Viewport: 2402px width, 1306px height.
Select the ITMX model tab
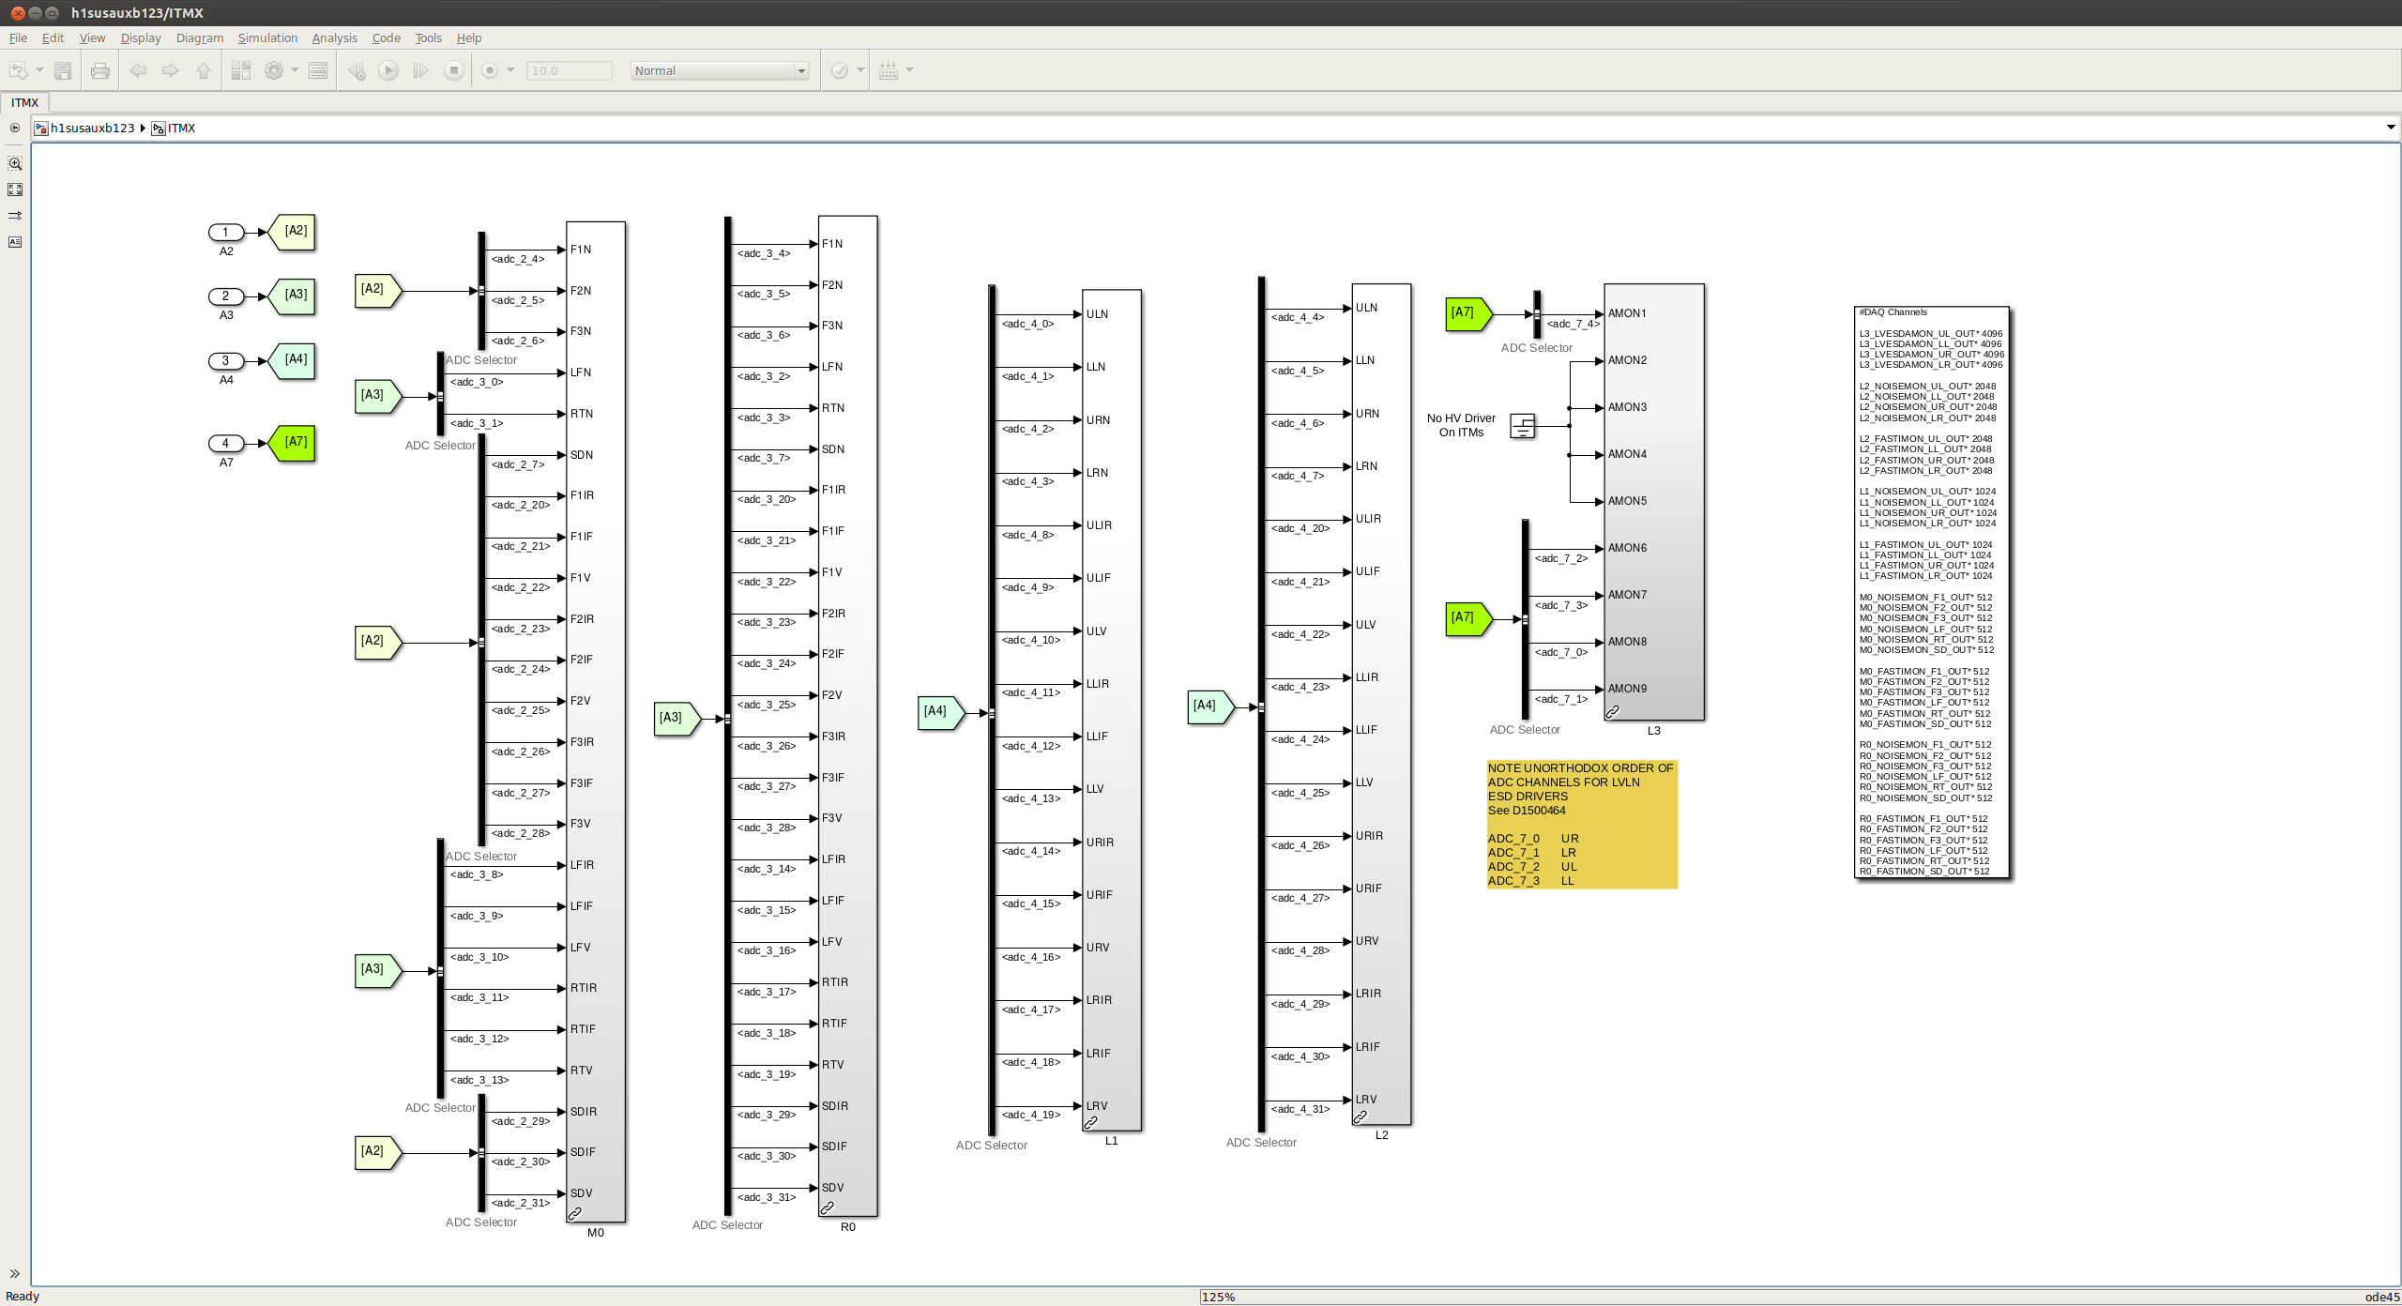[25, 102]
